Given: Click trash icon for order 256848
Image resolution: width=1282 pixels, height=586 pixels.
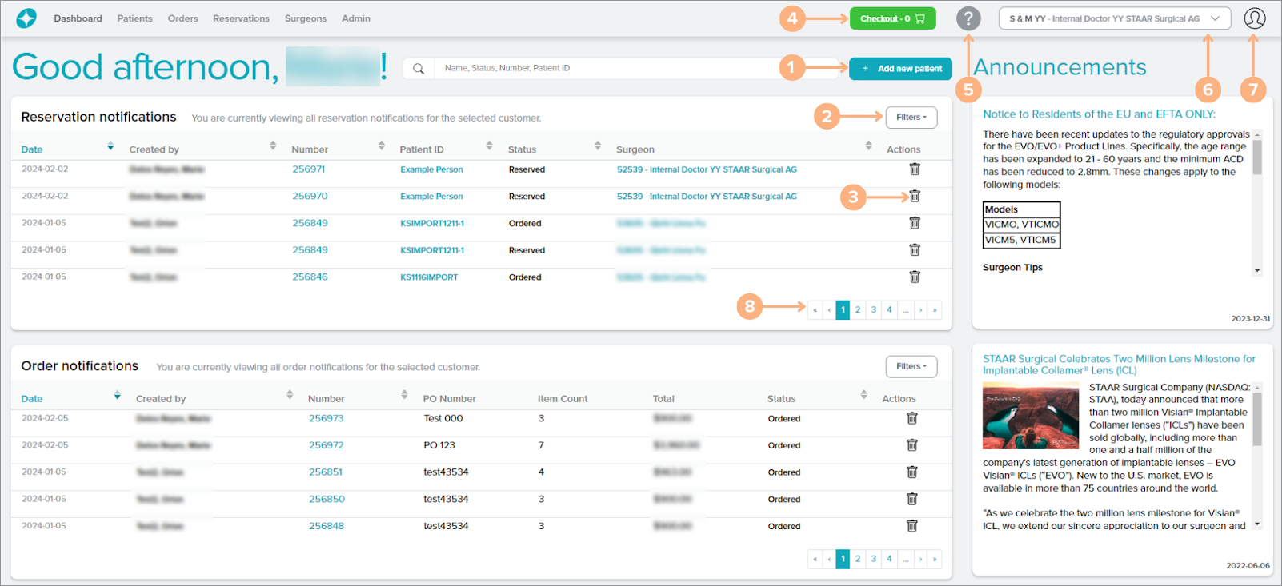Looking at the screenshot, I should 911,526.
